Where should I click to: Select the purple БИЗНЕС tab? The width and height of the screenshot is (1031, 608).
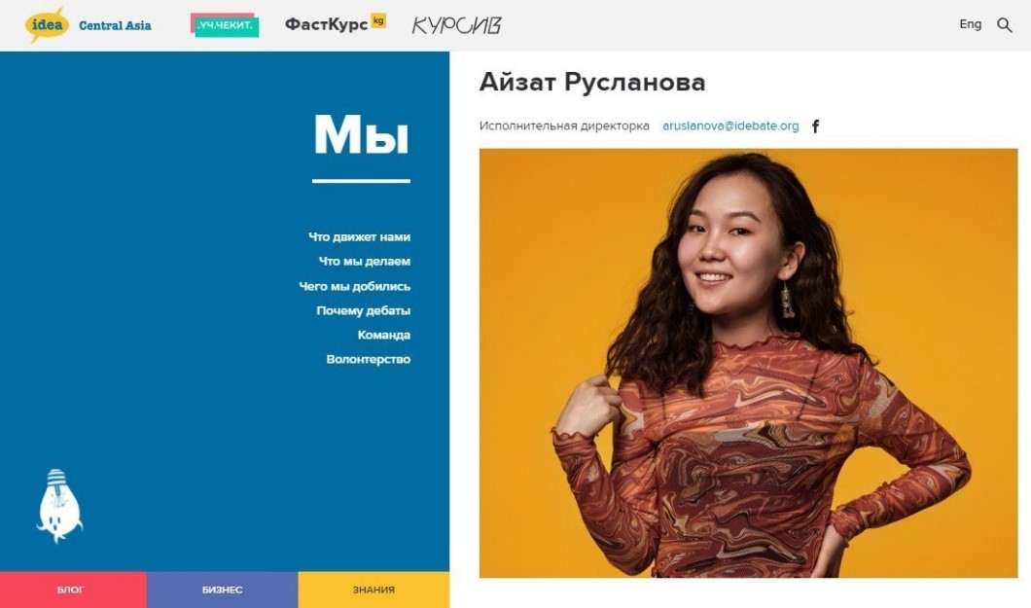coord(222,590)
